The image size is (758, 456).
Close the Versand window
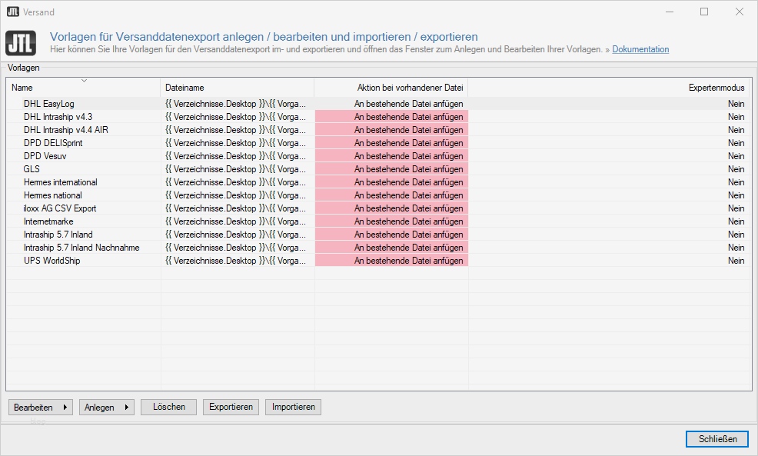point(739,12)
